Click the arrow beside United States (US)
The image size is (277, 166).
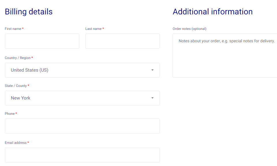coord(152,70)
